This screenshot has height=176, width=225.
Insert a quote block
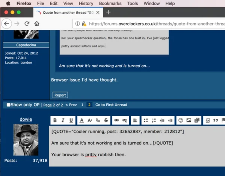coord(216,120)
